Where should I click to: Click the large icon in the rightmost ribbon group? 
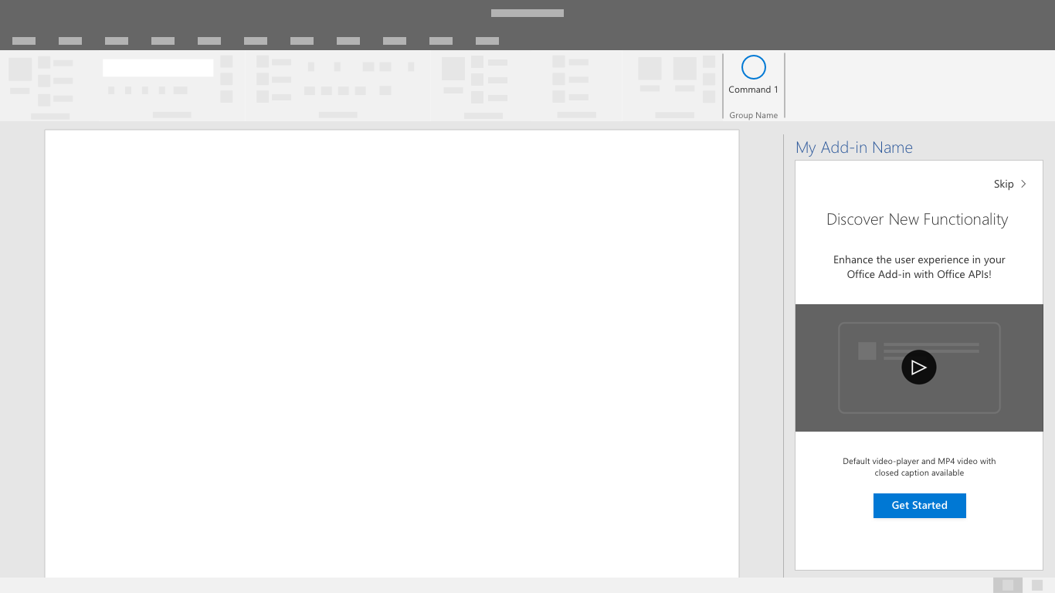[651, 69]
